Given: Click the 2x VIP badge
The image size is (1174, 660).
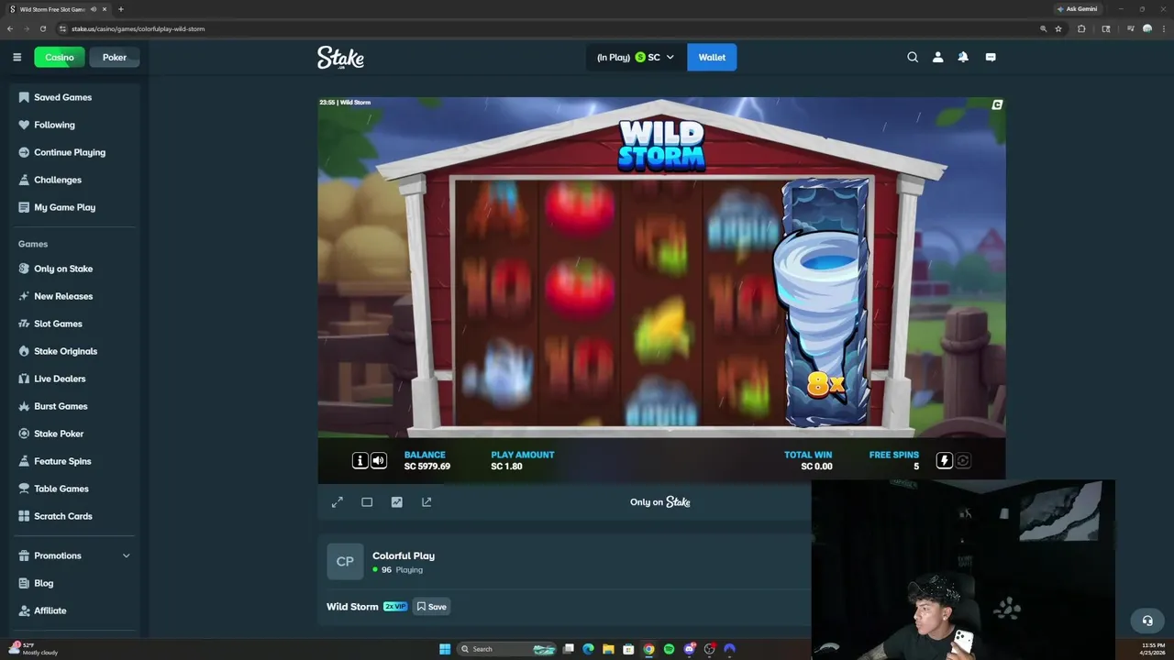Looking at the screenshot, I should click(x=395, y=607).
